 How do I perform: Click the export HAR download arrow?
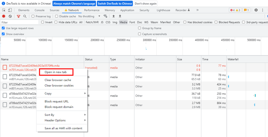tap(120, 16)
